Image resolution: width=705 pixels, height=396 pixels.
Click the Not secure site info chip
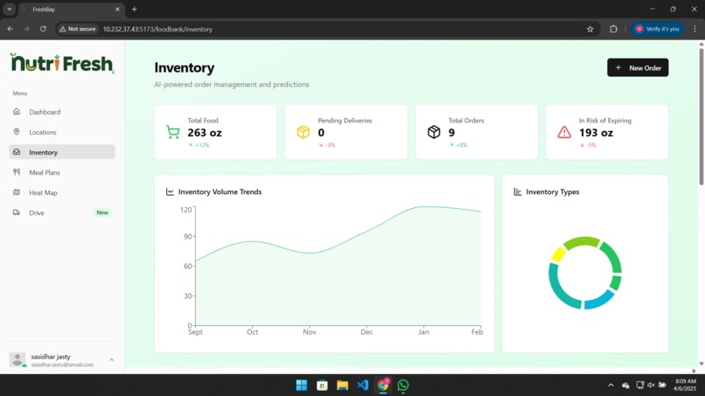click(x=78, y=29)
